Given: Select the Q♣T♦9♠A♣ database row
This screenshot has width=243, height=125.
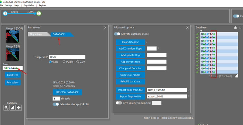Looking at the screenshot, I should pyautogui.click(x=219, y=34).
